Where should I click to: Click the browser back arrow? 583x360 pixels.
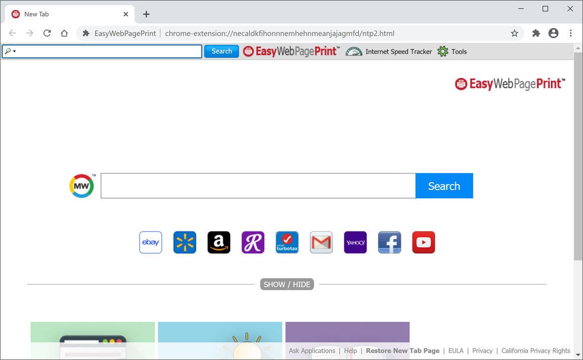coord(13,33)
